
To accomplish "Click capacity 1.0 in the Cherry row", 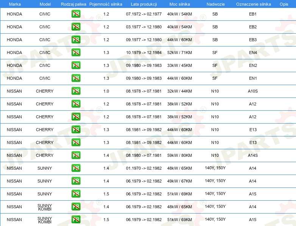I will point(106,91).
